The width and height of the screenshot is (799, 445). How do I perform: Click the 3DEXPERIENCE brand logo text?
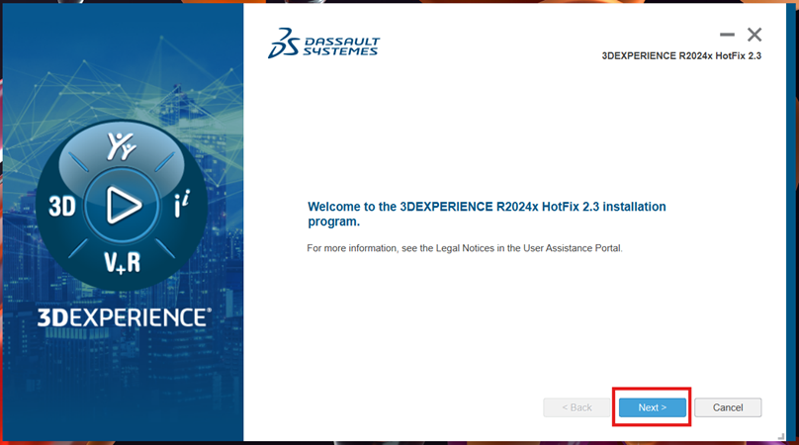pos(124,317)
